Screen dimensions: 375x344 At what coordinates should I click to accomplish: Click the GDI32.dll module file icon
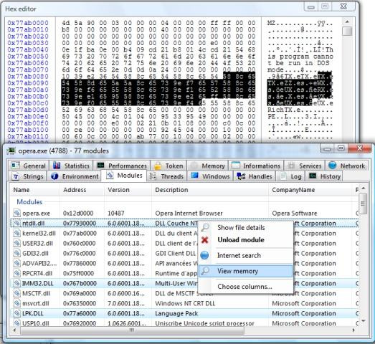[16, 253]
